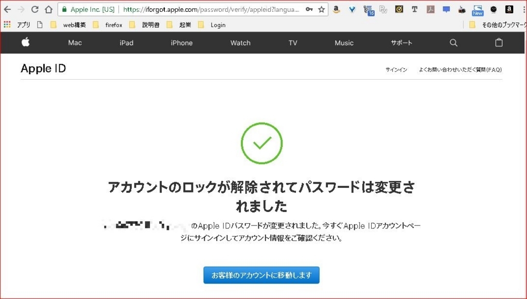
Task: Open the orange Amazon extension icon
Action: click(x=336, y=9)
